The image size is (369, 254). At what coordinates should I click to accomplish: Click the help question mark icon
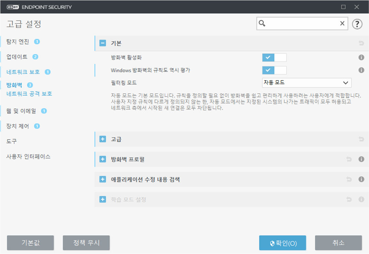[x=358, y=24]
